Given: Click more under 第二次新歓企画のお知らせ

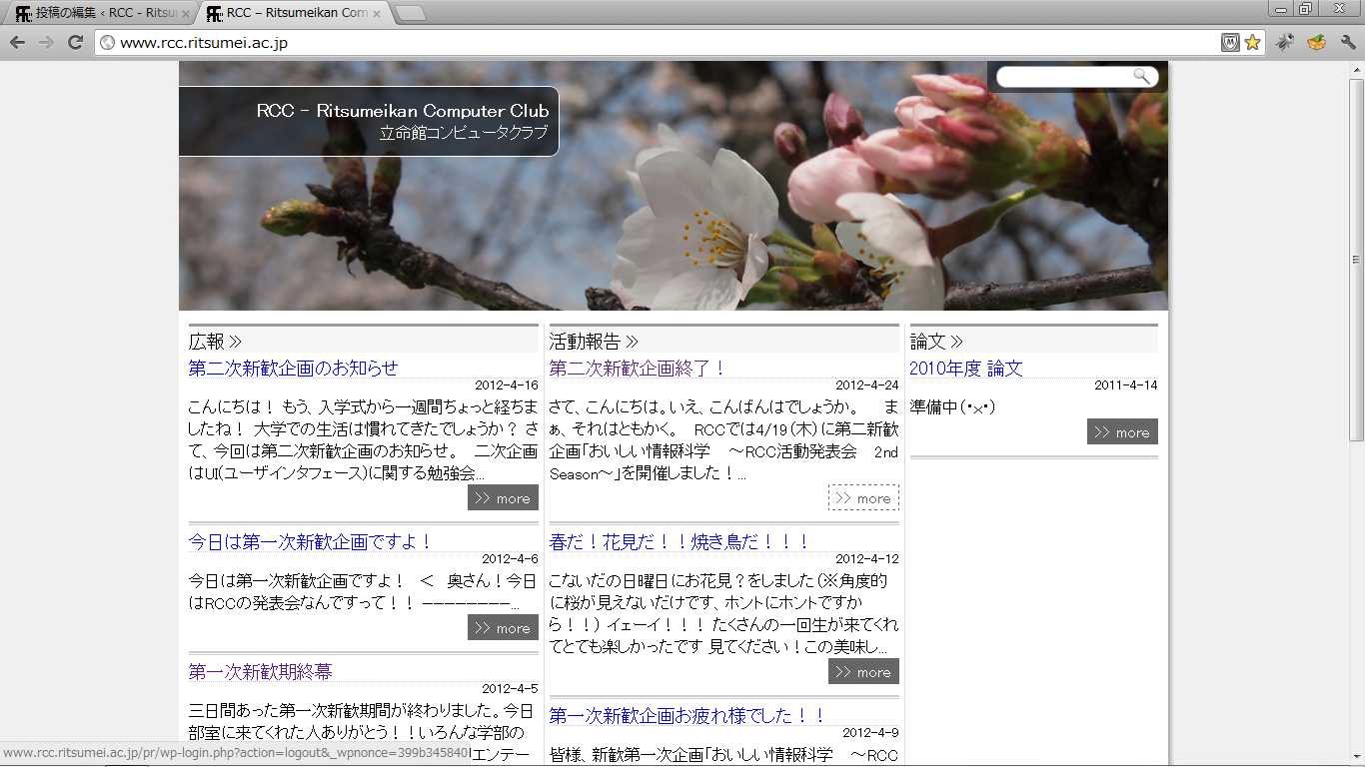Looking at the screenshot, I should pos(503,497).
